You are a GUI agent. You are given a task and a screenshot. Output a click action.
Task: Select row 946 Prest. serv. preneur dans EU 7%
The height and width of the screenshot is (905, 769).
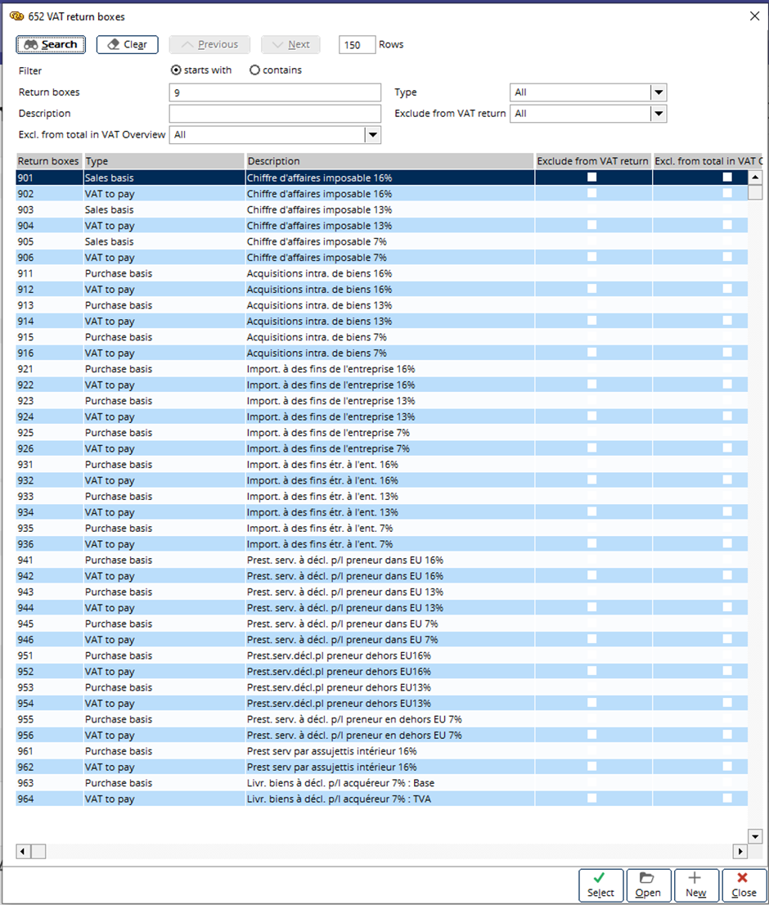382,640
